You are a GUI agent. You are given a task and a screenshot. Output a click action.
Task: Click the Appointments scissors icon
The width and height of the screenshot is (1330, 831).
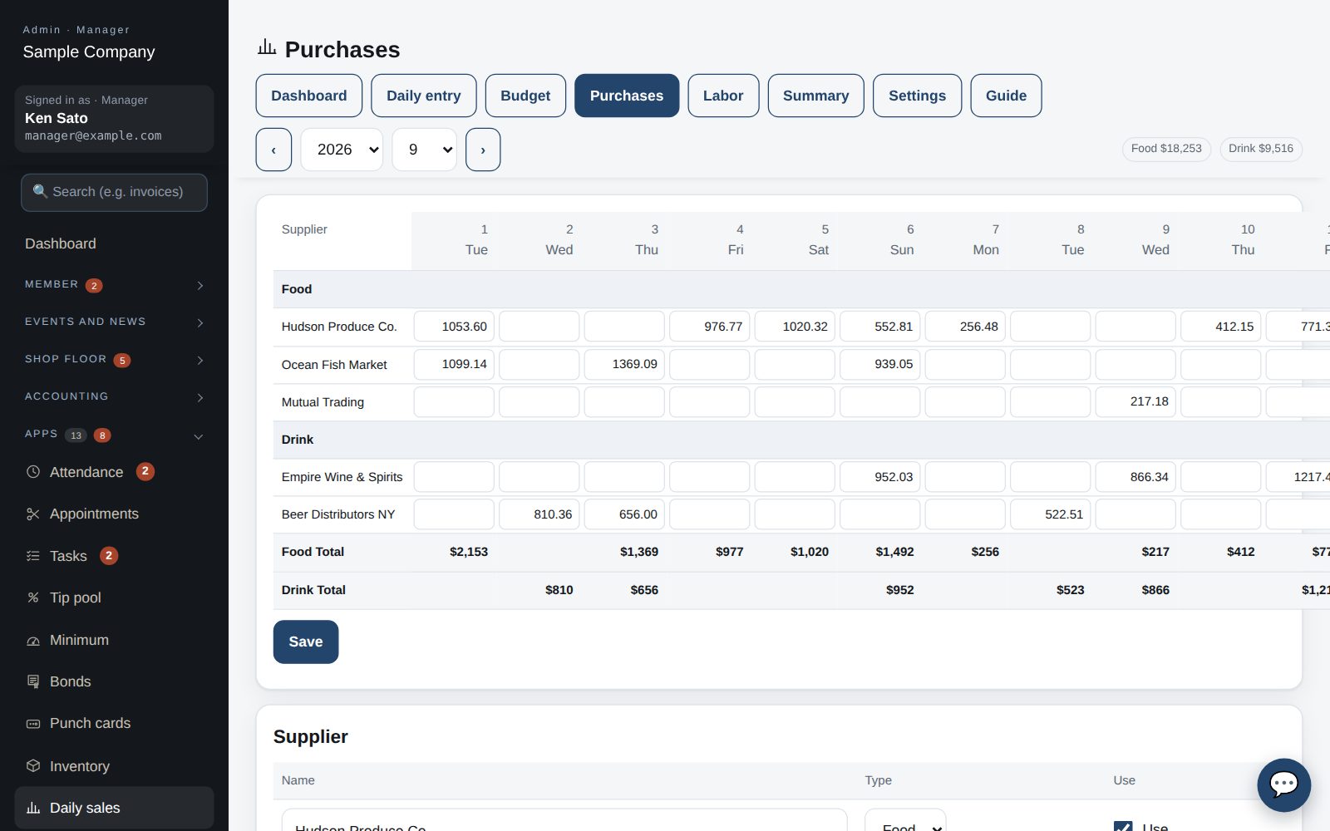click(33, 514)
